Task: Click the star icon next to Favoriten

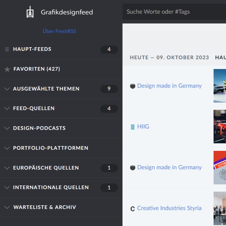Action: (x=7, y=69)
